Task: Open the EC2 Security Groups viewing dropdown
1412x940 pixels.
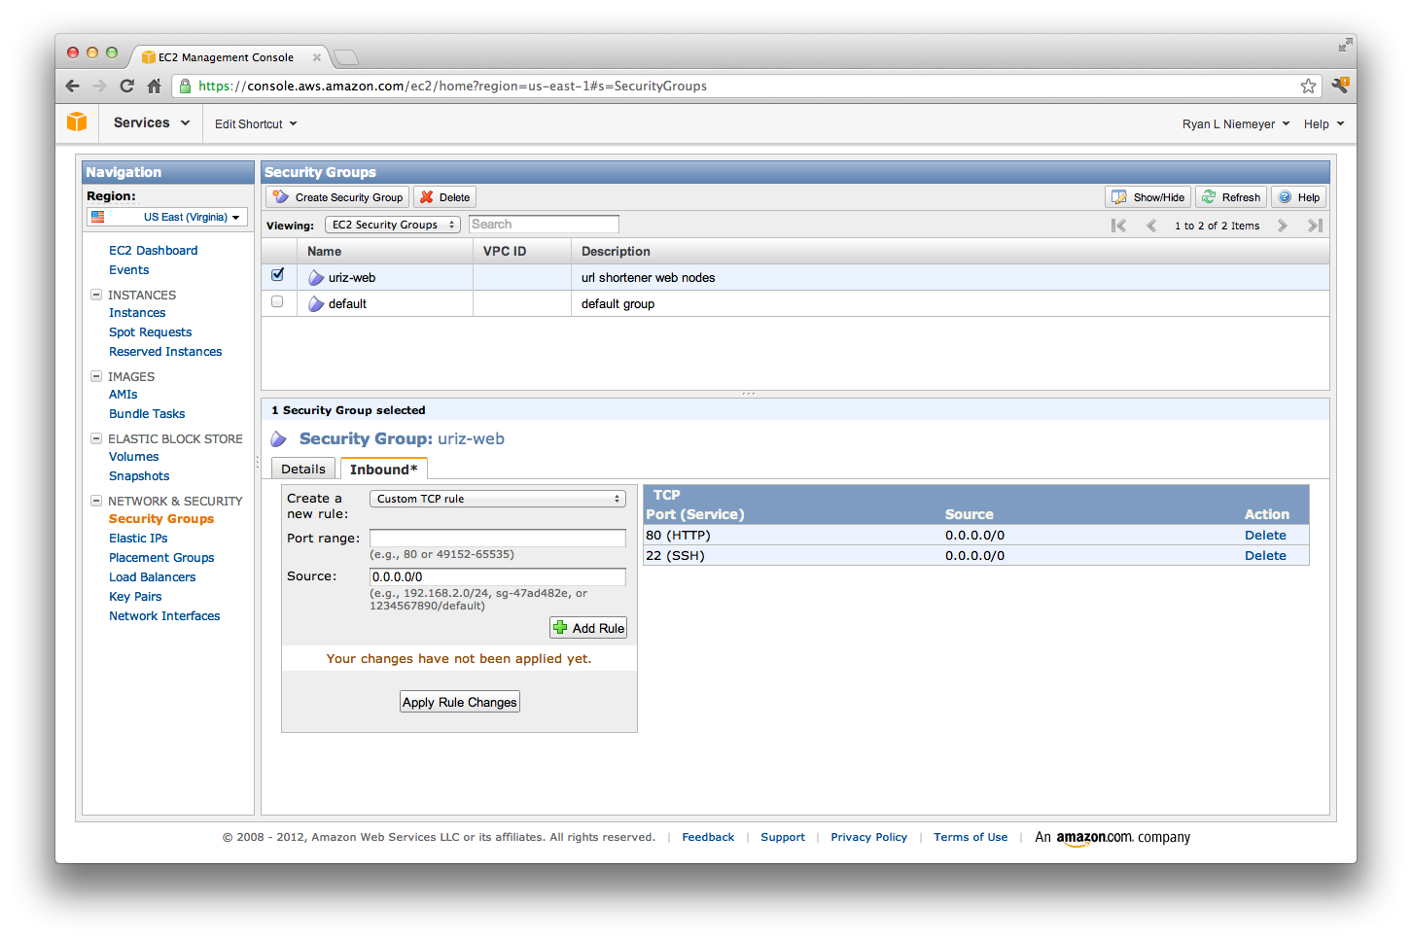Action: [x=392, y=224]
